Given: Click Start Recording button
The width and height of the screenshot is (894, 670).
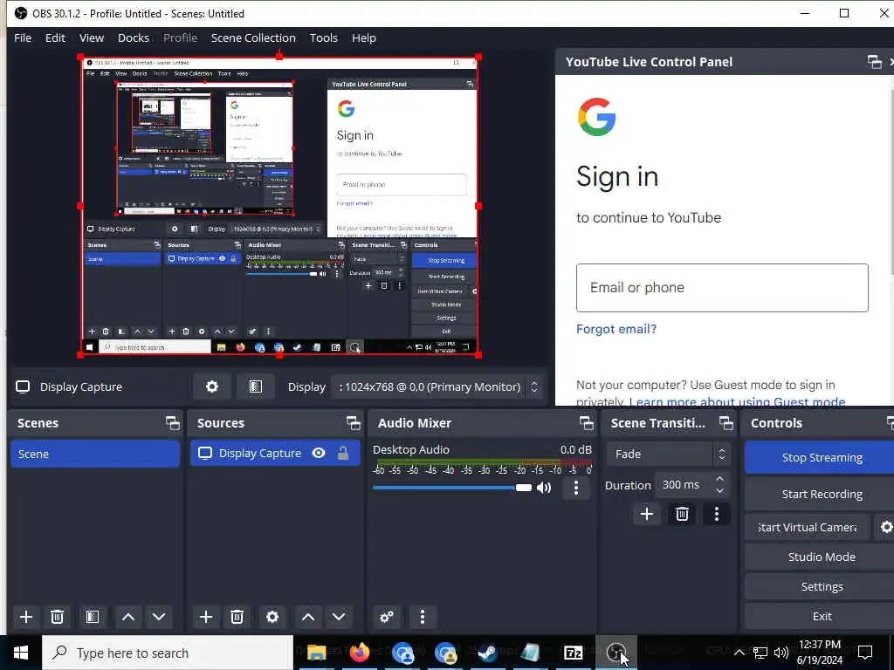Looking at the screenshot, I should tap(821, 494).
